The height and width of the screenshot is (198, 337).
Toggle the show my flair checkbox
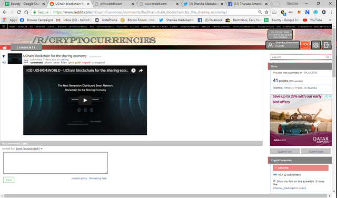[274, 181]
